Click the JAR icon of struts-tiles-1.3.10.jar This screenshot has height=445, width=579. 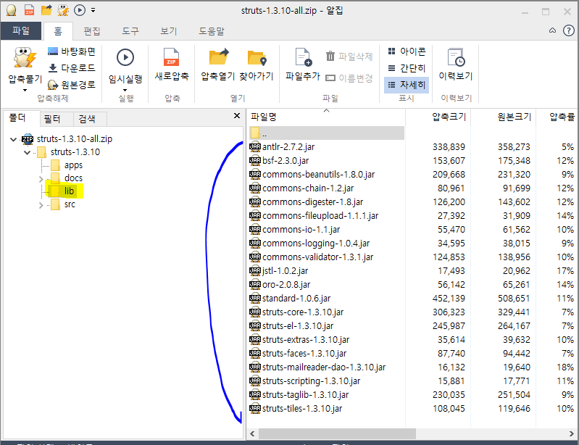(255, 409)
